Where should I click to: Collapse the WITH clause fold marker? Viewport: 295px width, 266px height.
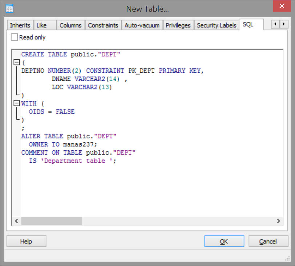click(16, 103)
